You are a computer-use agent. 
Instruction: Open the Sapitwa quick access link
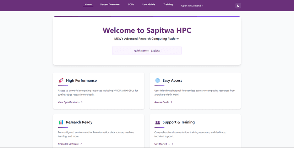155,51
